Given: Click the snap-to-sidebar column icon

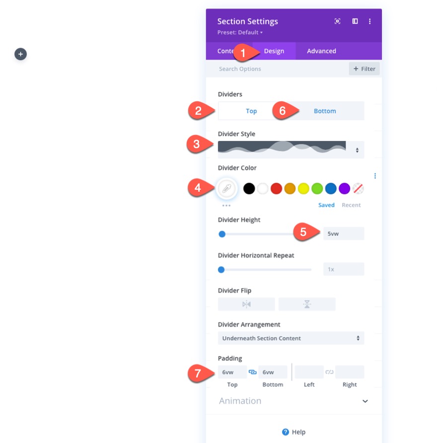Looking at the screenshot, I should click(x=355, y=21).
